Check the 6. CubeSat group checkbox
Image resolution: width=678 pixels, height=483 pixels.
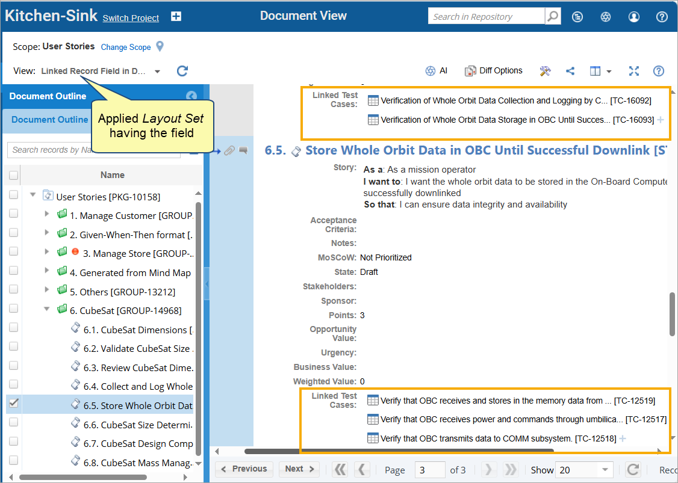(13, 309)
